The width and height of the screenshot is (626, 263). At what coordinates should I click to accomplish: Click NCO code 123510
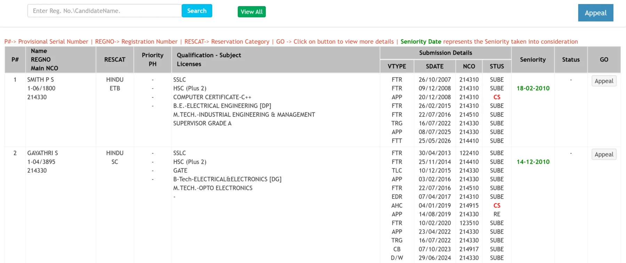(x=469, y=223)
